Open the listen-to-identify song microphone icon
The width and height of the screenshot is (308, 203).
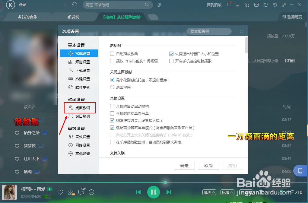(x=159, y=5)
